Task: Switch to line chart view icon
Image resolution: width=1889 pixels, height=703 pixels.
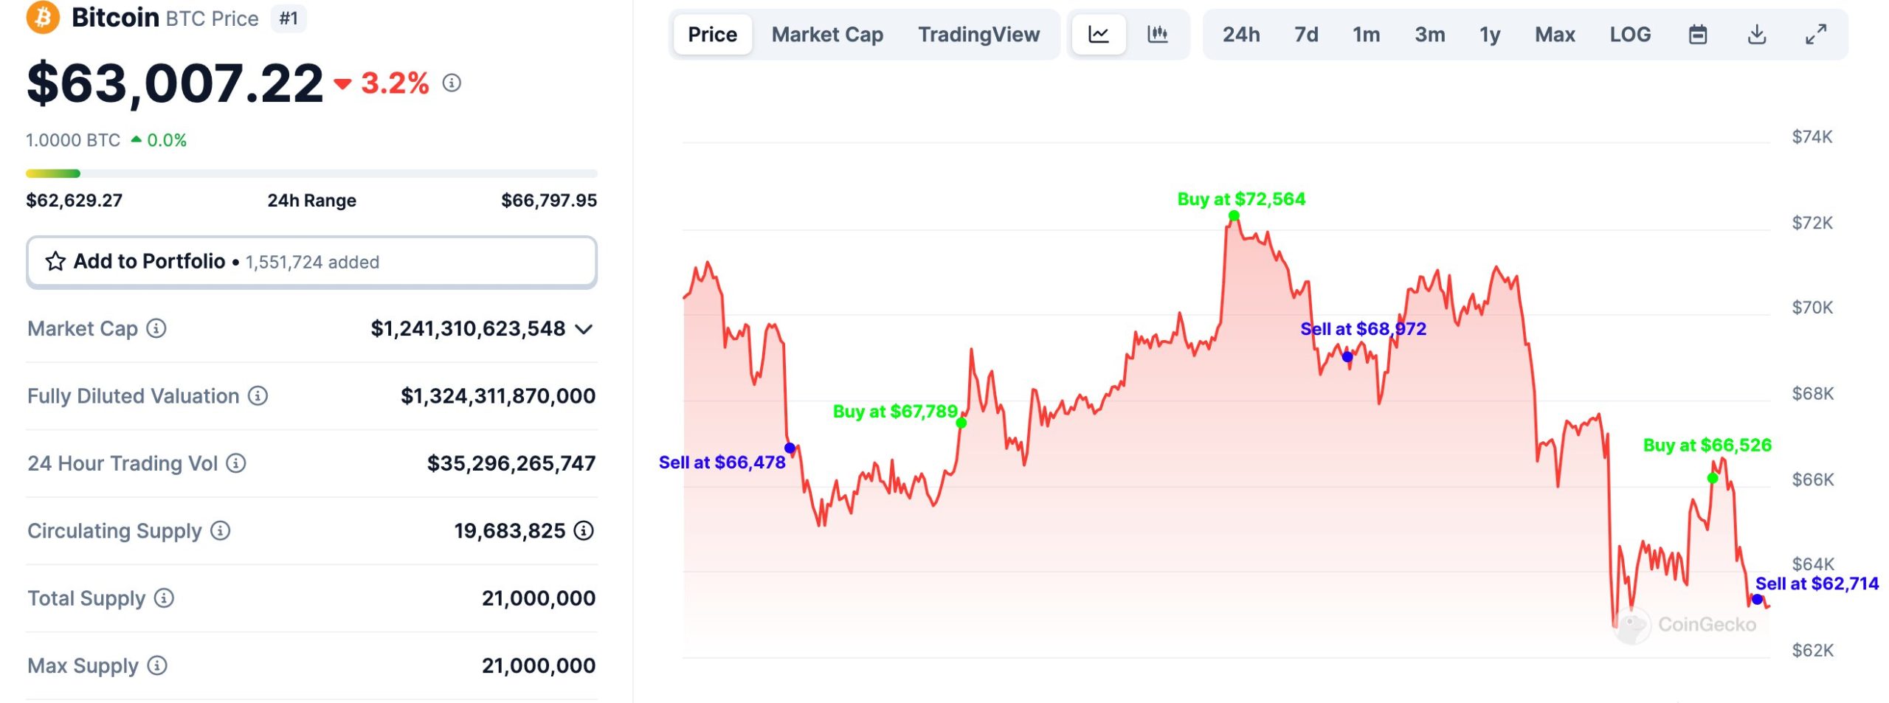Action: click(x=1098, y=34)
